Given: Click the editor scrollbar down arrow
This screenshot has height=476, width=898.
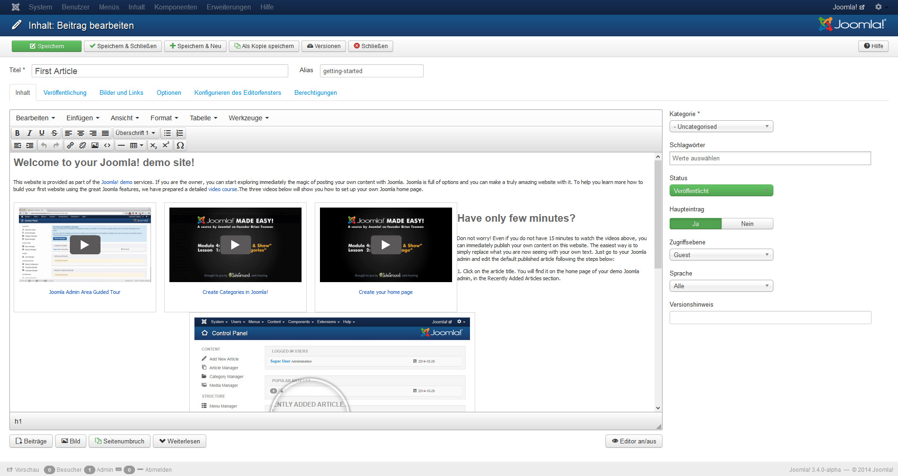Looking at the screenshot, I should [658, 408].
